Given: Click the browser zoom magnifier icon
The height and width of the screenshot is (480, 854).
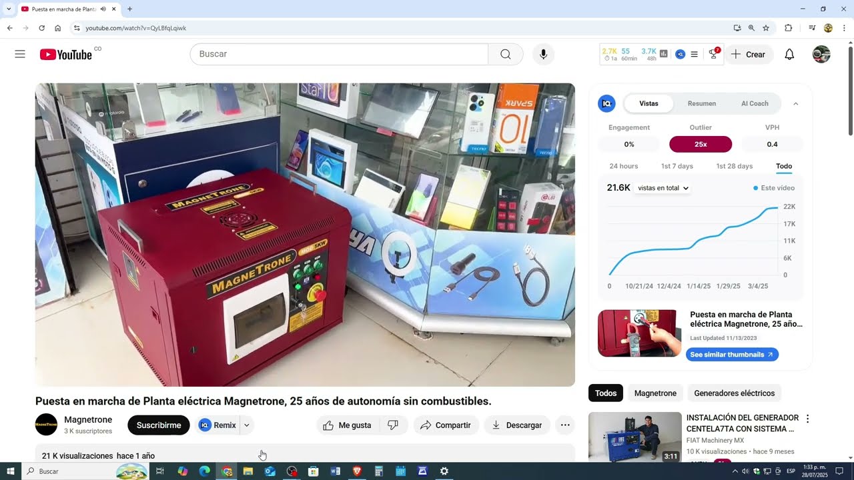Looking at the screenshot, I should 751,28.
